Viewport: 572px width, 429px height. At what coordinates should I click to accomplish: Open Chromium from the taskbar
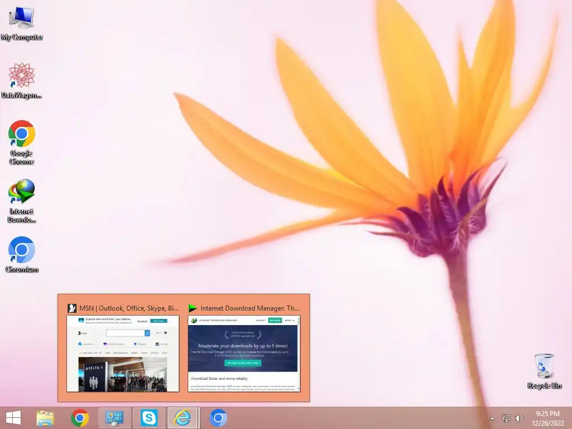click(x=218, y=418)
